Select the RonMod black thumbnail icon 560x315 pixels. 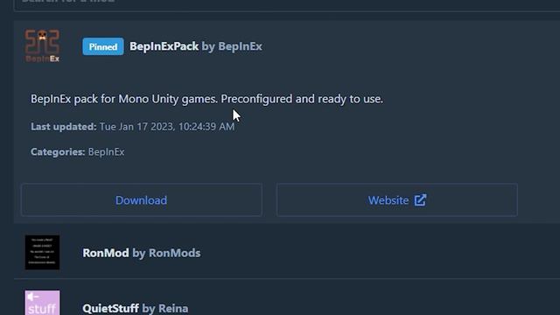42,252
